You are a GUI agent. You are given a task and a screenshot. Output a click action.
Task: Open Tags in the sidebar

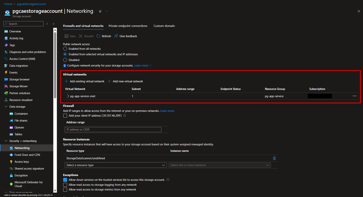pos(12,45)
